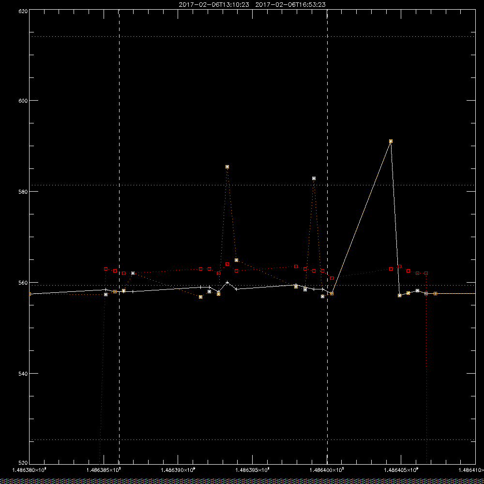484x484 pixels.
Task: Click the start timestamp 2017-02-06T13:10:23 in title
Action: pyautogui.click(x=214, y=5)
